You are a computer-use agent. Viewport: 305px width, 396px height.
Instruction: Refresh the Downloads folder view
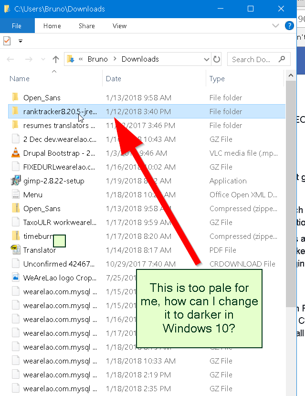click(x=217, y=59)
